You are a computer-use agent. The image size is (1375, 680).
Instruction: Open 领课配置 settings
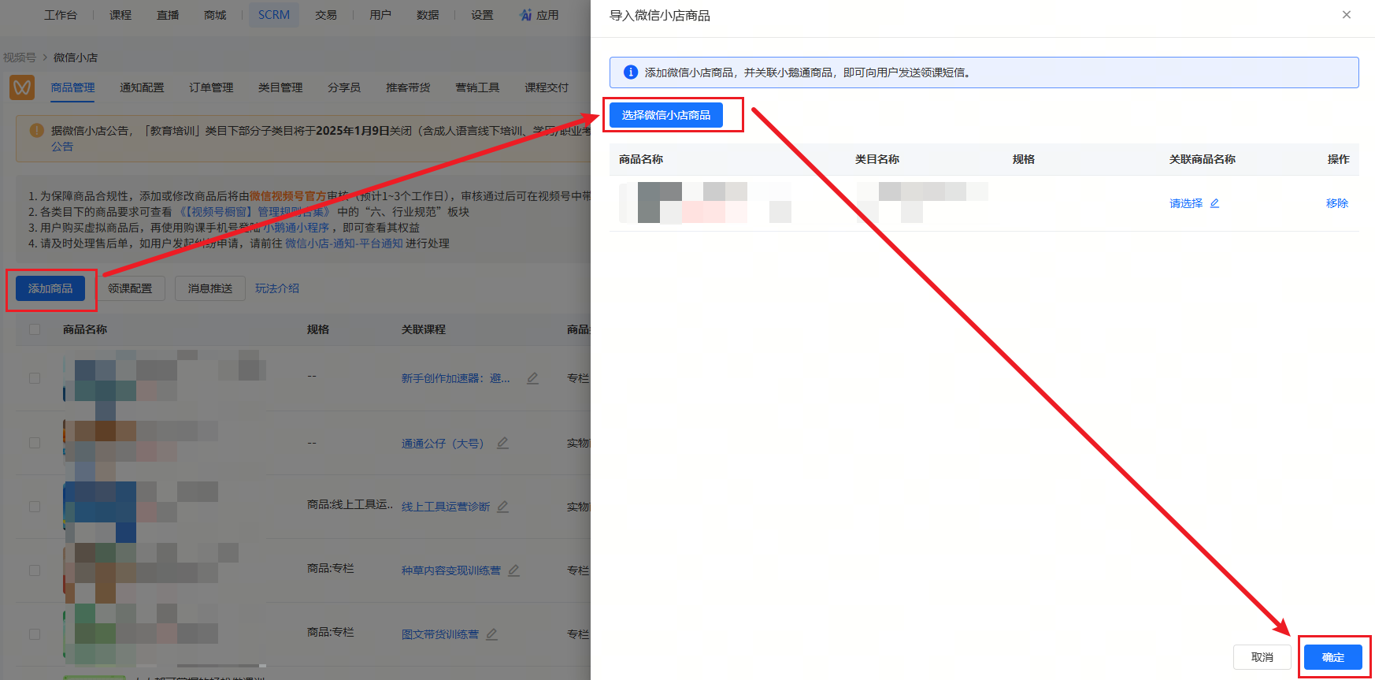click(x=130, y=288)
